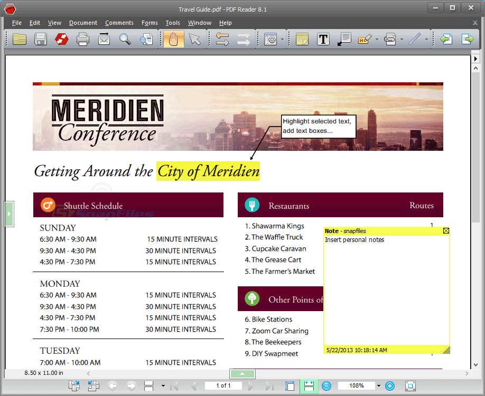Click the export pages icon in bottom bar

coord(74,386)
